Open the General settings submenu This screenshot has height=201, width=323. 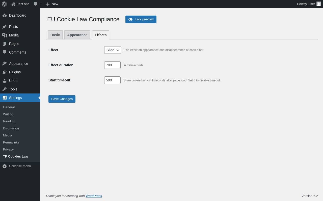click(20, 107)
